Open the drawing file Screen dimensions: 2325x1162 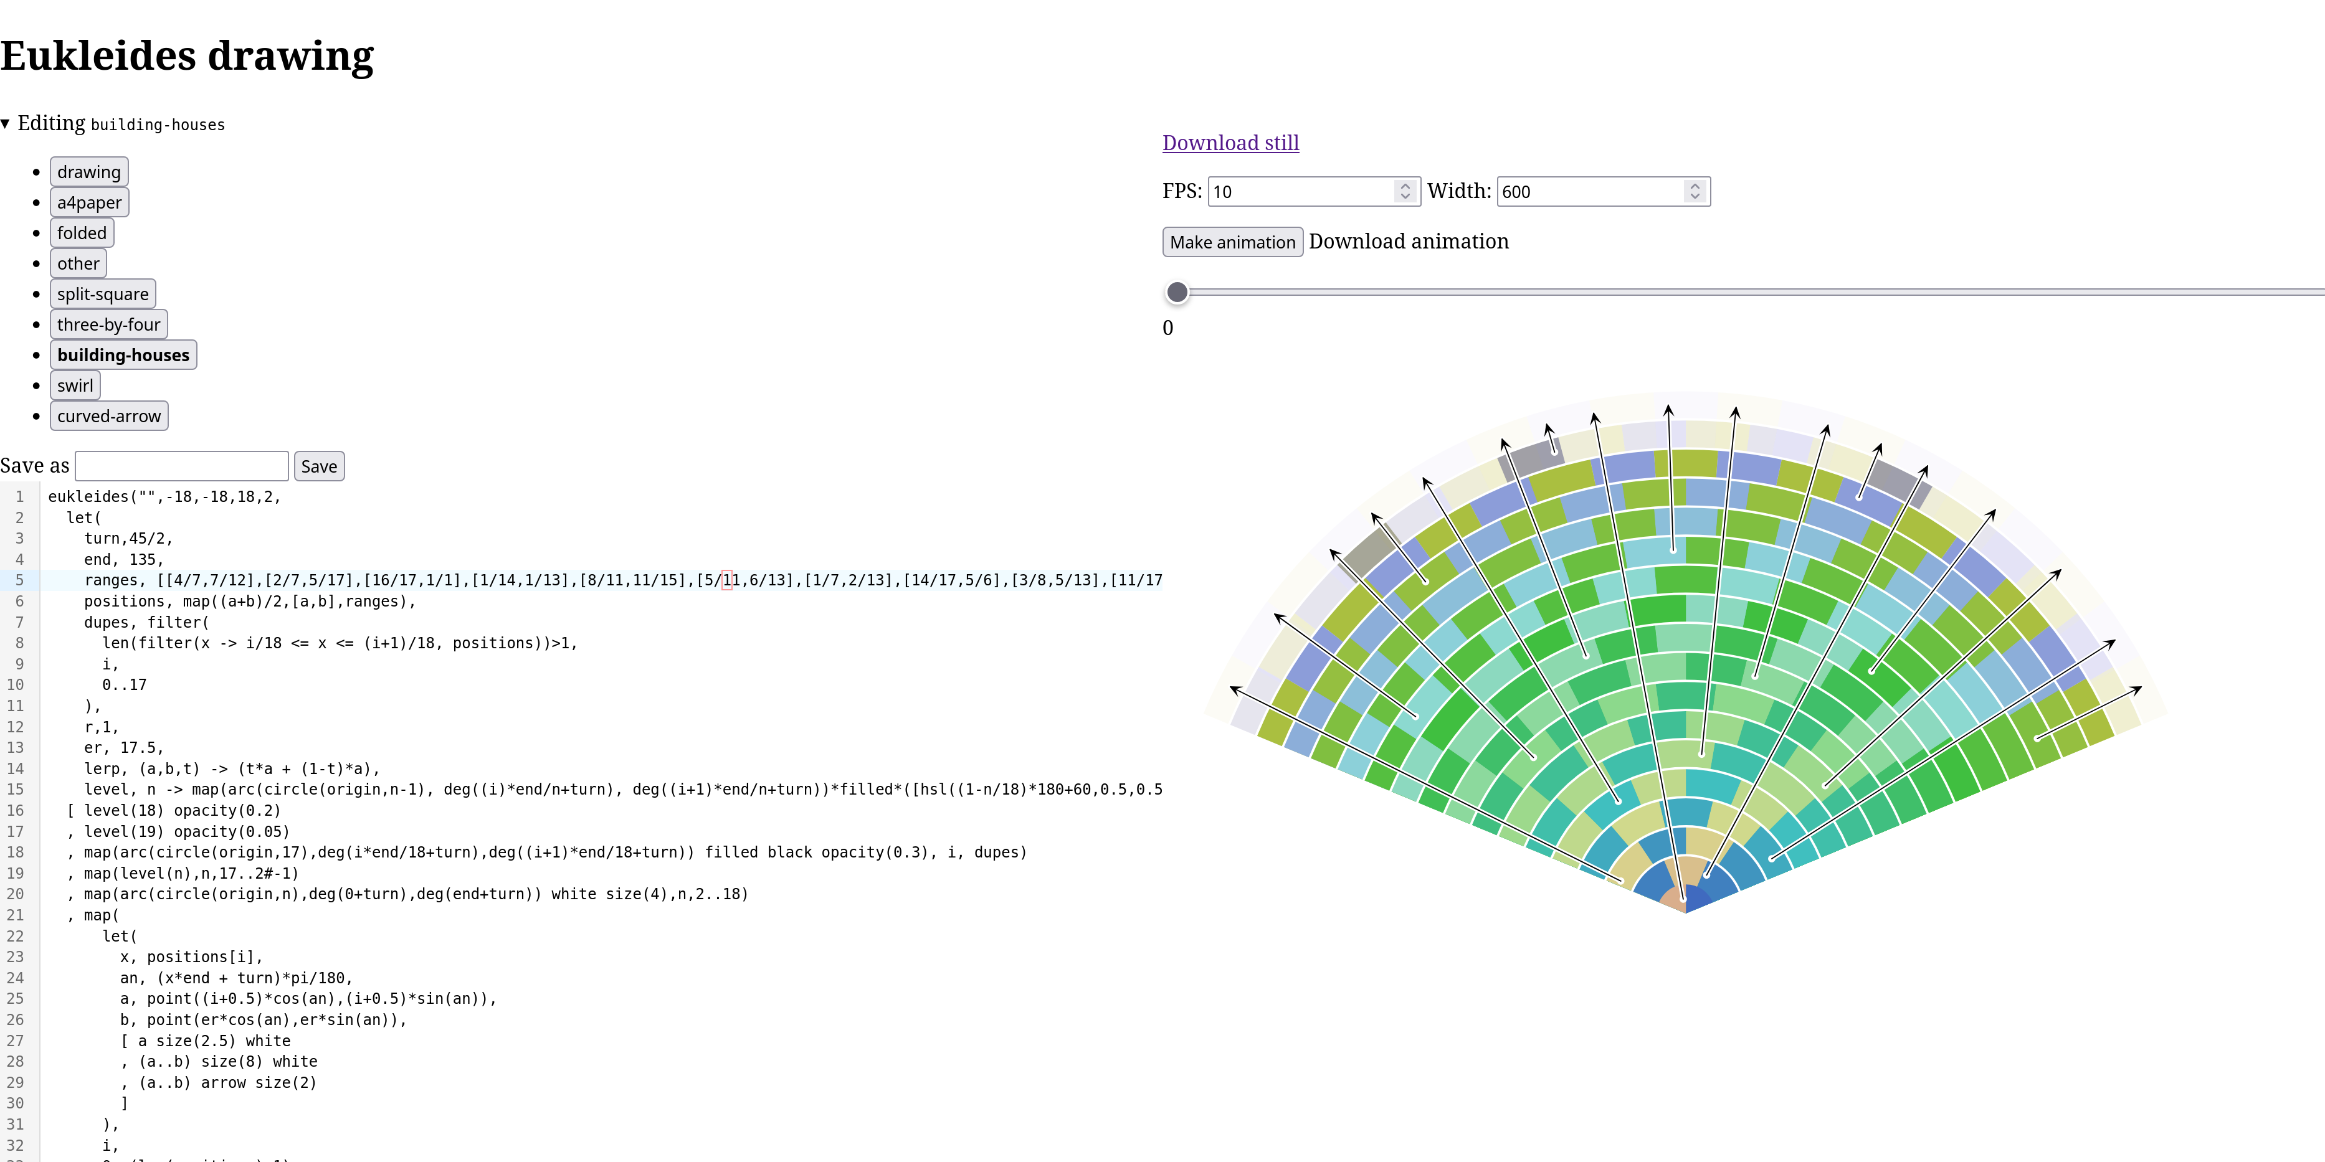point(88,171)
